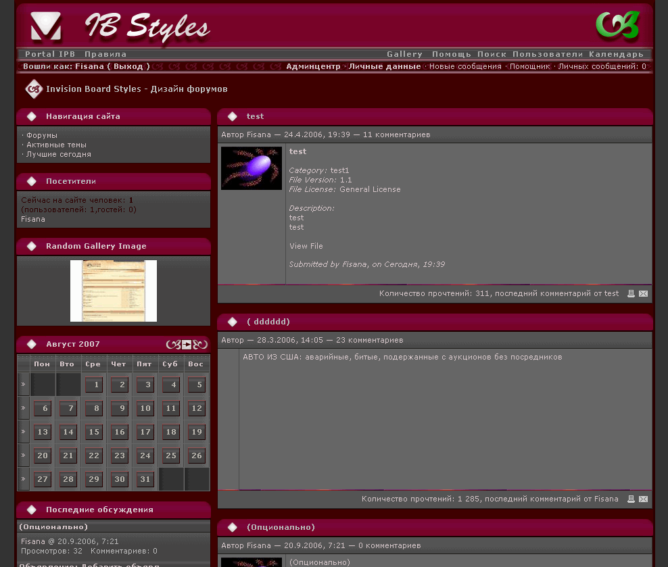Select day 15 in the August calendar
668x567 pixels.
(94, 433)
